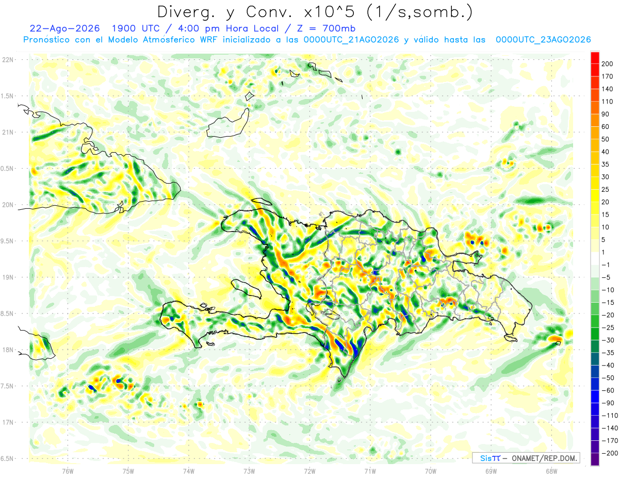The height and width of the screenshot is (478, 619).
Task: Click the colorbar value "-50"
Action: pyautogui.click(x=608, y=378)
